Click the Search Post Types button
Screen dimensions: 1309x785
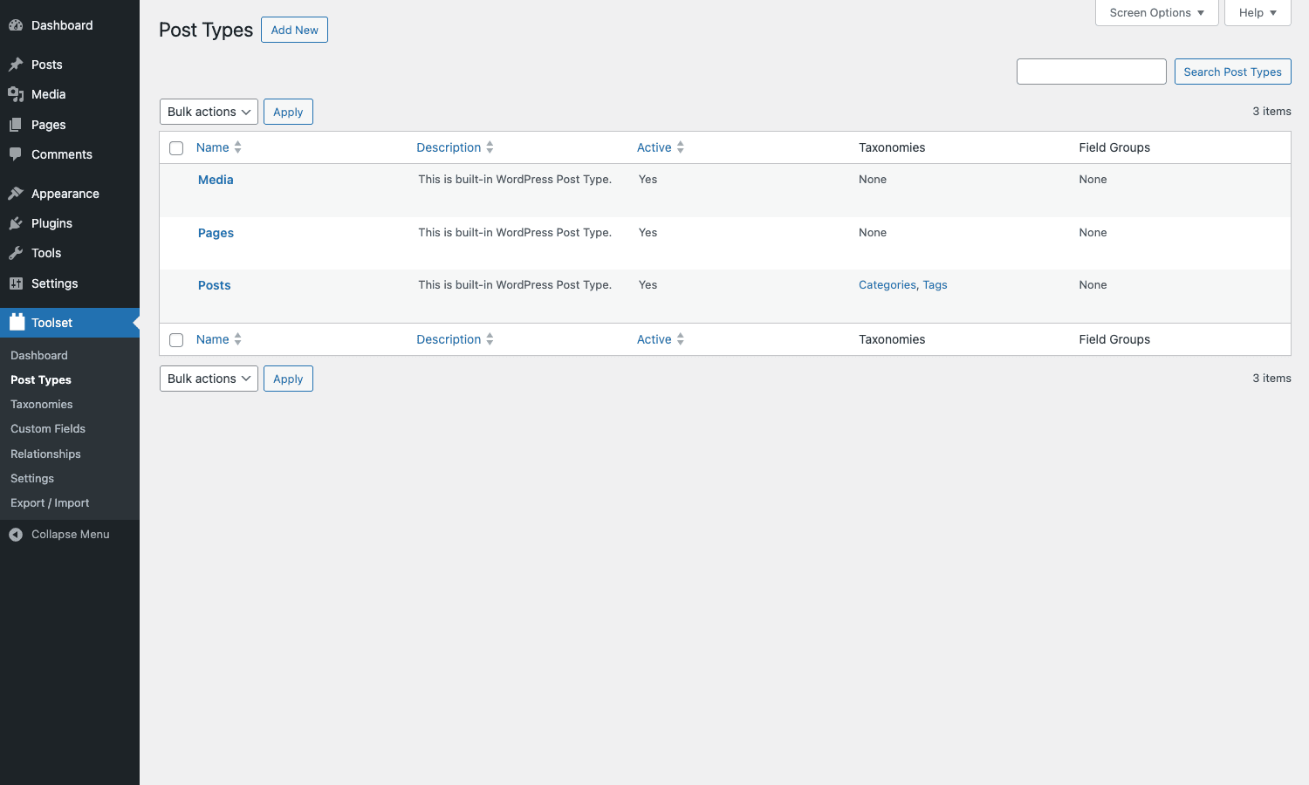click(1232, 72)
